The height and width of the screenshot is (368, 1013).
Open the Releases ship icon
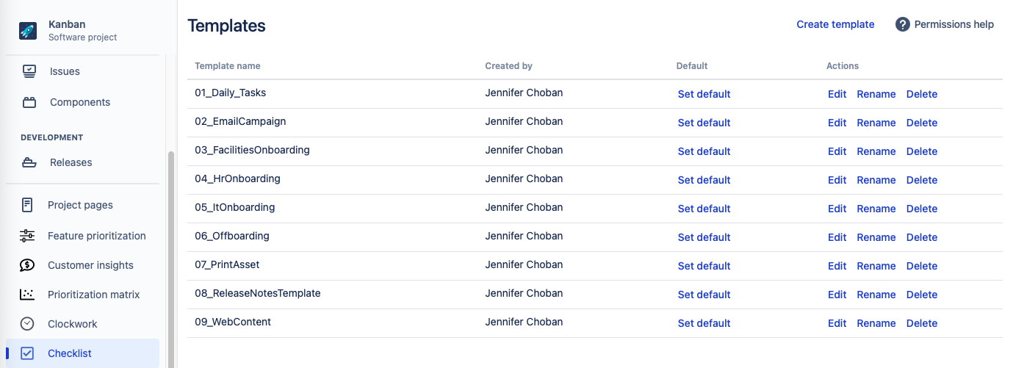tap(29, 162)
